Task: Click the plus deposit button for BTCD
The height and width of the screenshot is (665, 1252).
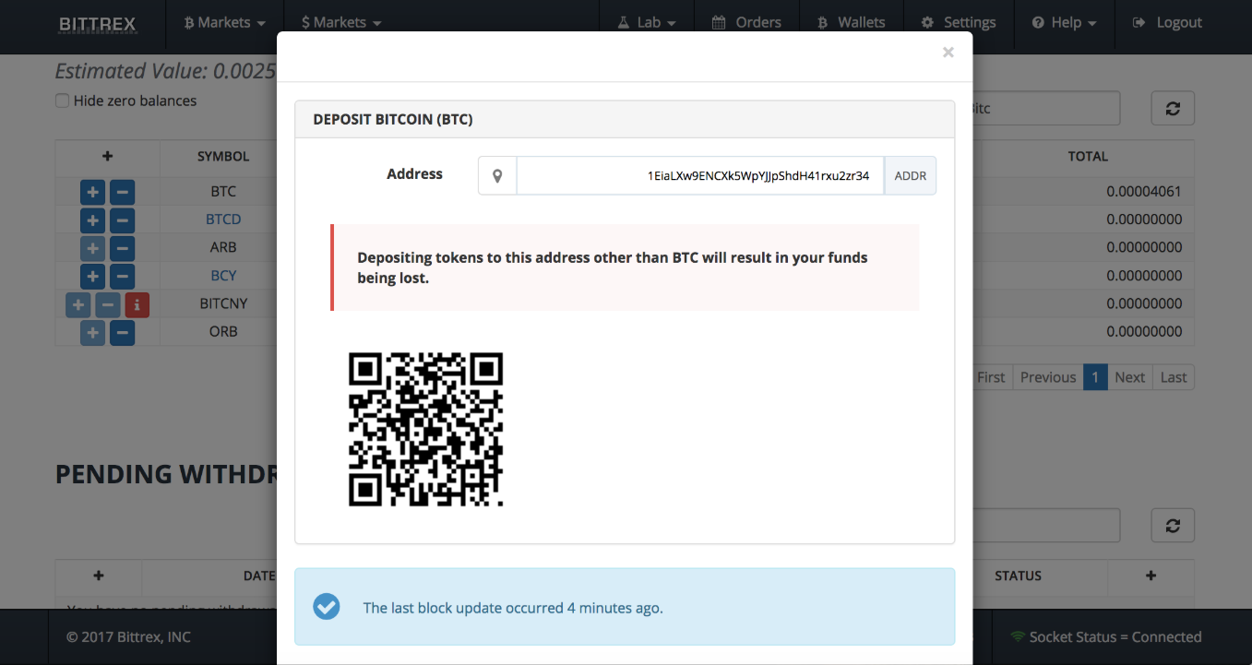Action: [x=92, y=220]
